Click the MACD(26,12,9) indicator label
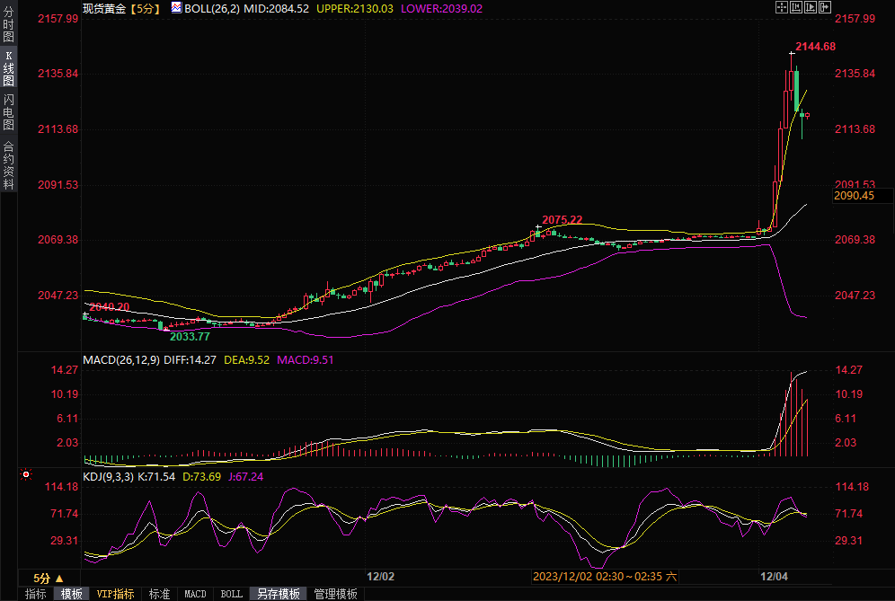 121,359
